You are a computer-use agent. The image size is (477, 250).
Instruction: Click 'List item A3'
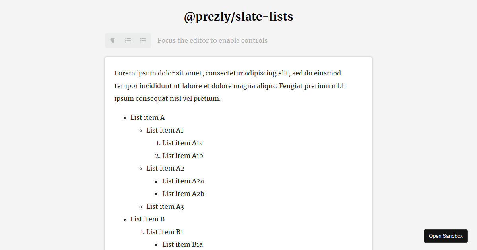click(165, 206)
